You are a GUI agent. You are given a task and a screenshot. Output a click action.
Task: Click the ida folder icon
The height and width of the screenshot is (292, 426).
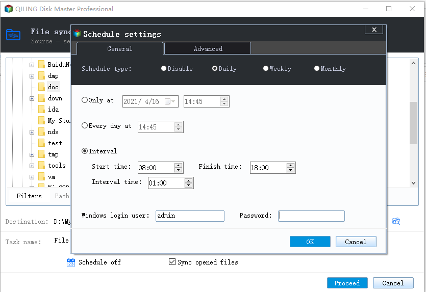(x=41, y=110)
